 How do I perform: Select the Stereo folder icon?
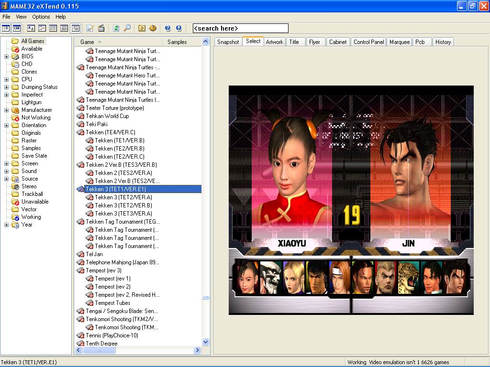15,186
